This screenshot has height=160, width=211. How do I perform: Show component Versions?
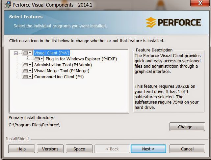pos(50,149)
